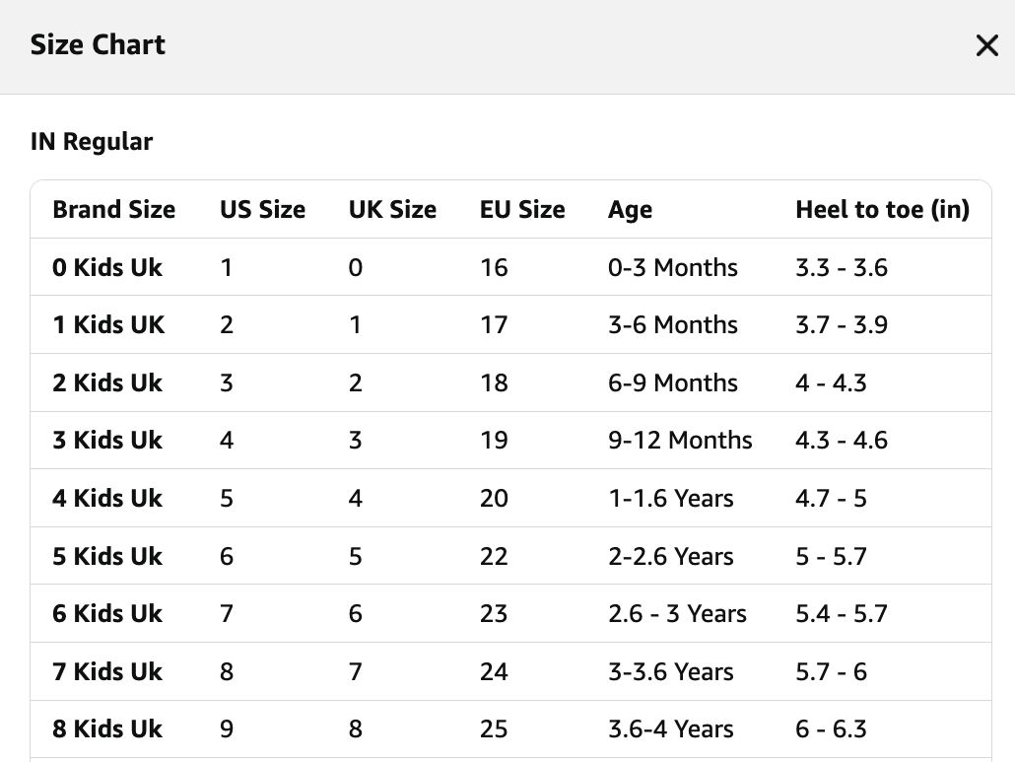Select the 0 Kids Uk row label

click(107, 267)
